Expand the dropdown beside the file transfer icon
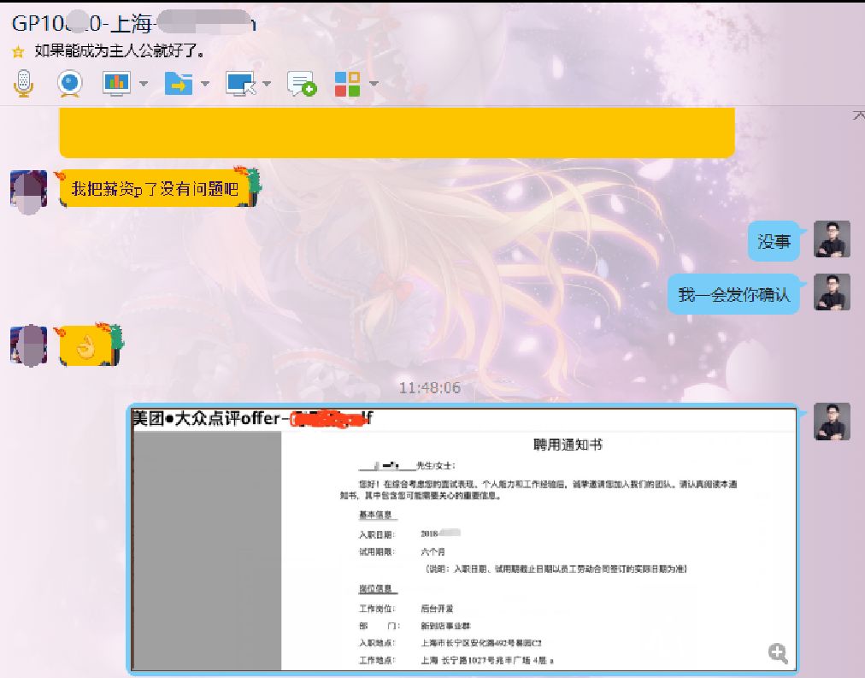The image size is (865, 678). click(x=203, y=84)
